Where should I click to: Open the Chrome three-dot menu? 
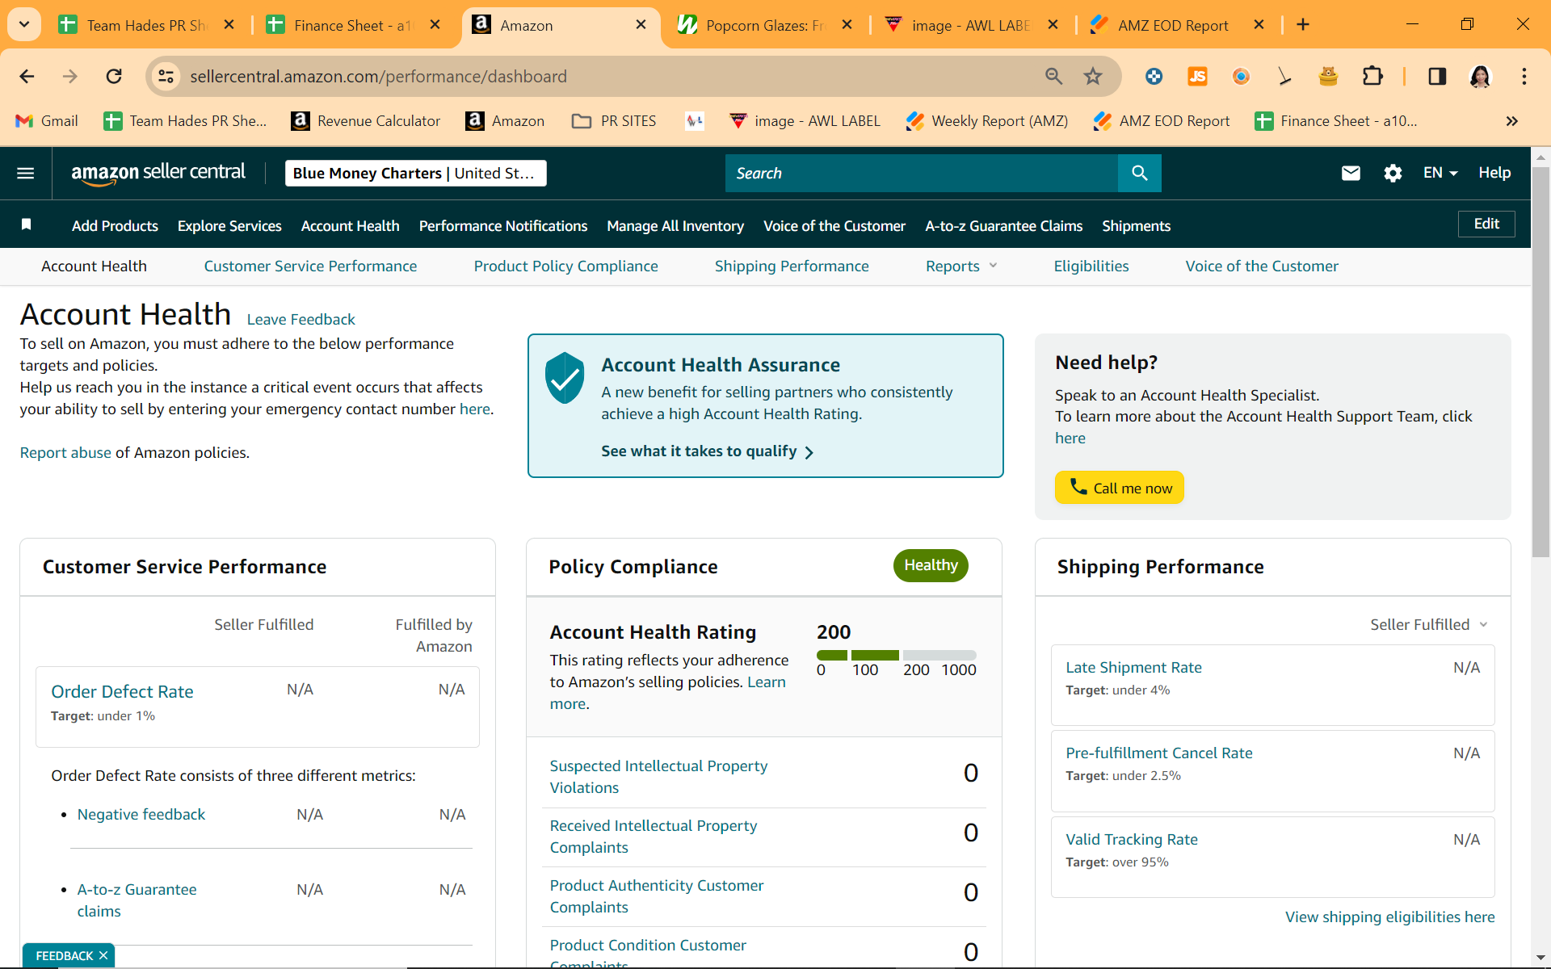click(x=1524, y=76)
